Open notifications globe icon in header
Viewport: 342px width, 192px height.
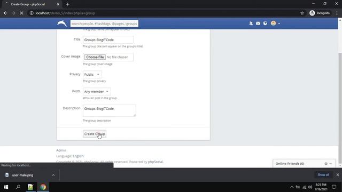point(265,23)
